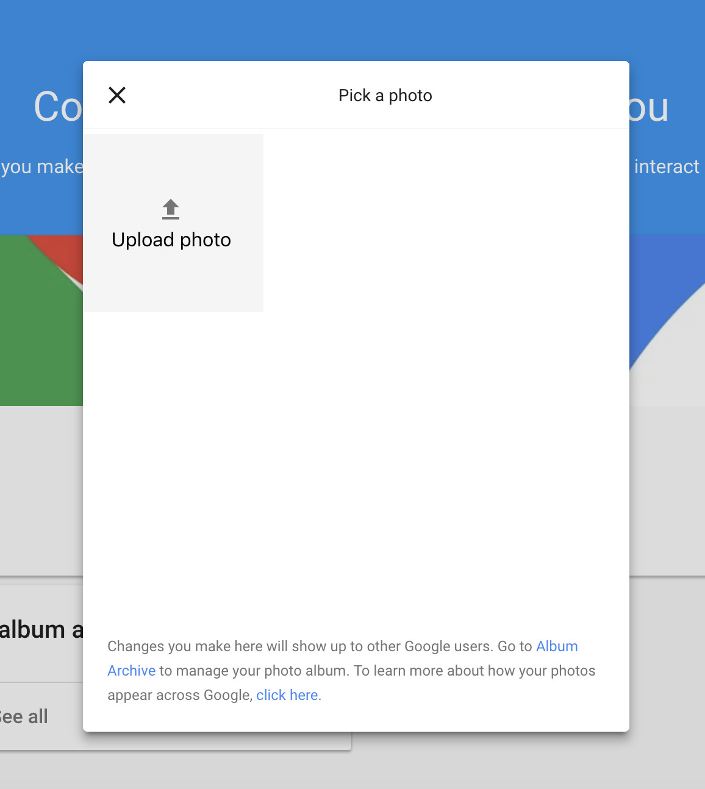This screenshot has width=705, height=789.
Task: Open the Album link in footer
Action: (x=557, y=646)
